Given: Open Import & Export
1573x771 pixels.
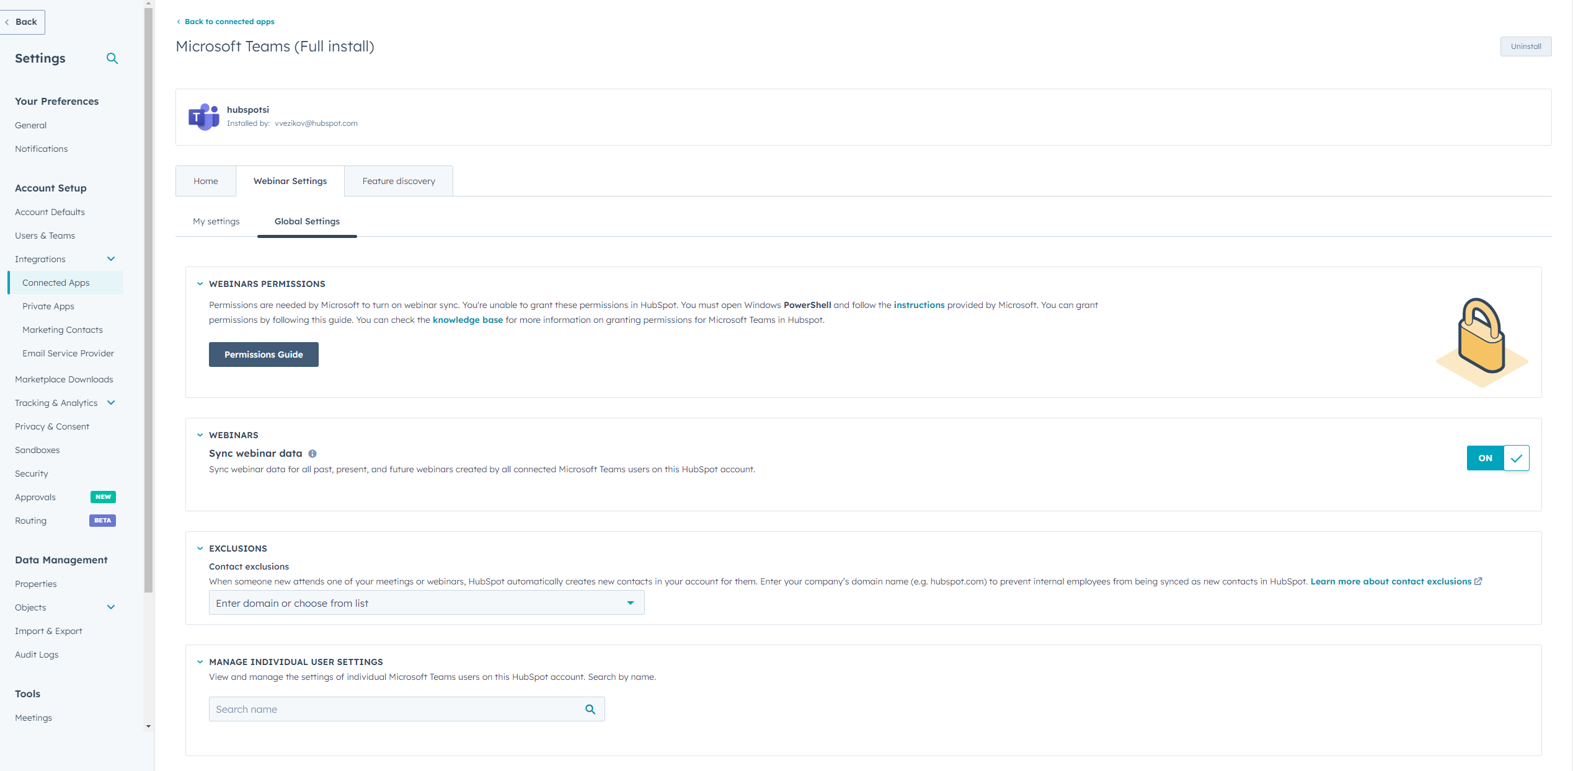Looking at the screenshot, I should tap(48, 631).
